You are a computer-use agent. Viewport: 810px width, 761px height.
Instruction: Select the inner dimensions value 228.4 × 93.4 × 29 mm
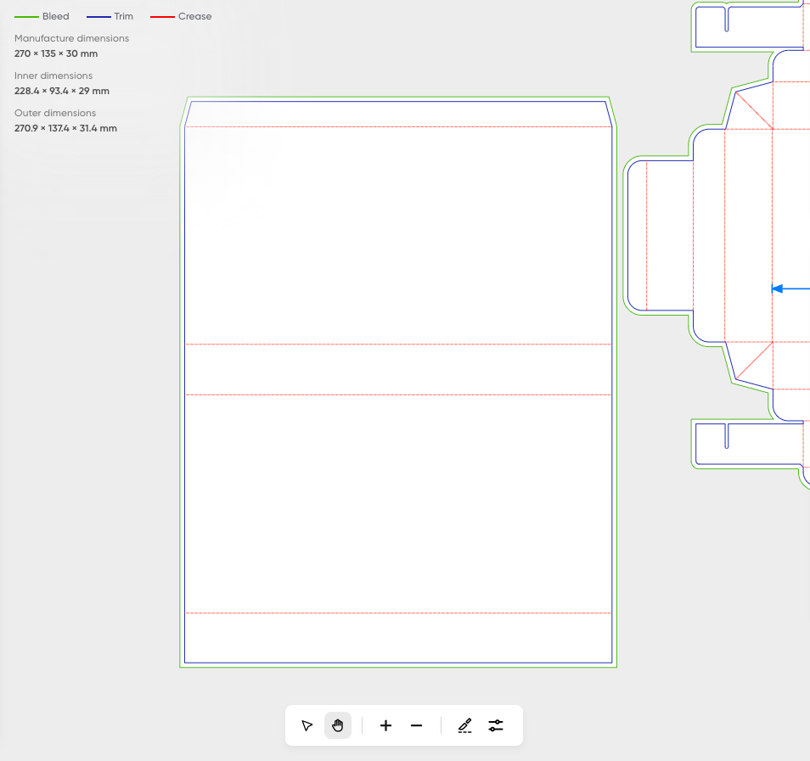point(62,91)
